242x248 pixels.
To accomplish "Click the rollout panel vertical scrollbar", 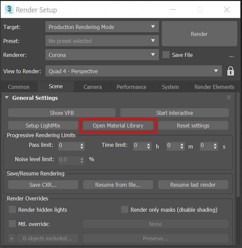I will 238,145.
